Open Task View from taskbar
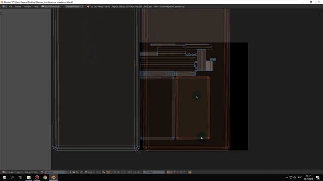 [20, 177]
